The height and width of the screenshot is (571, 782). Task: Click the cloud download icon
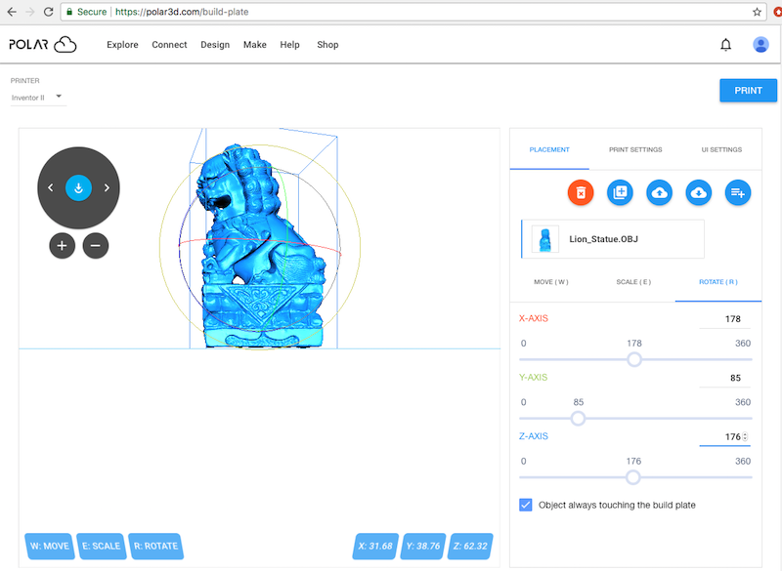699,192
